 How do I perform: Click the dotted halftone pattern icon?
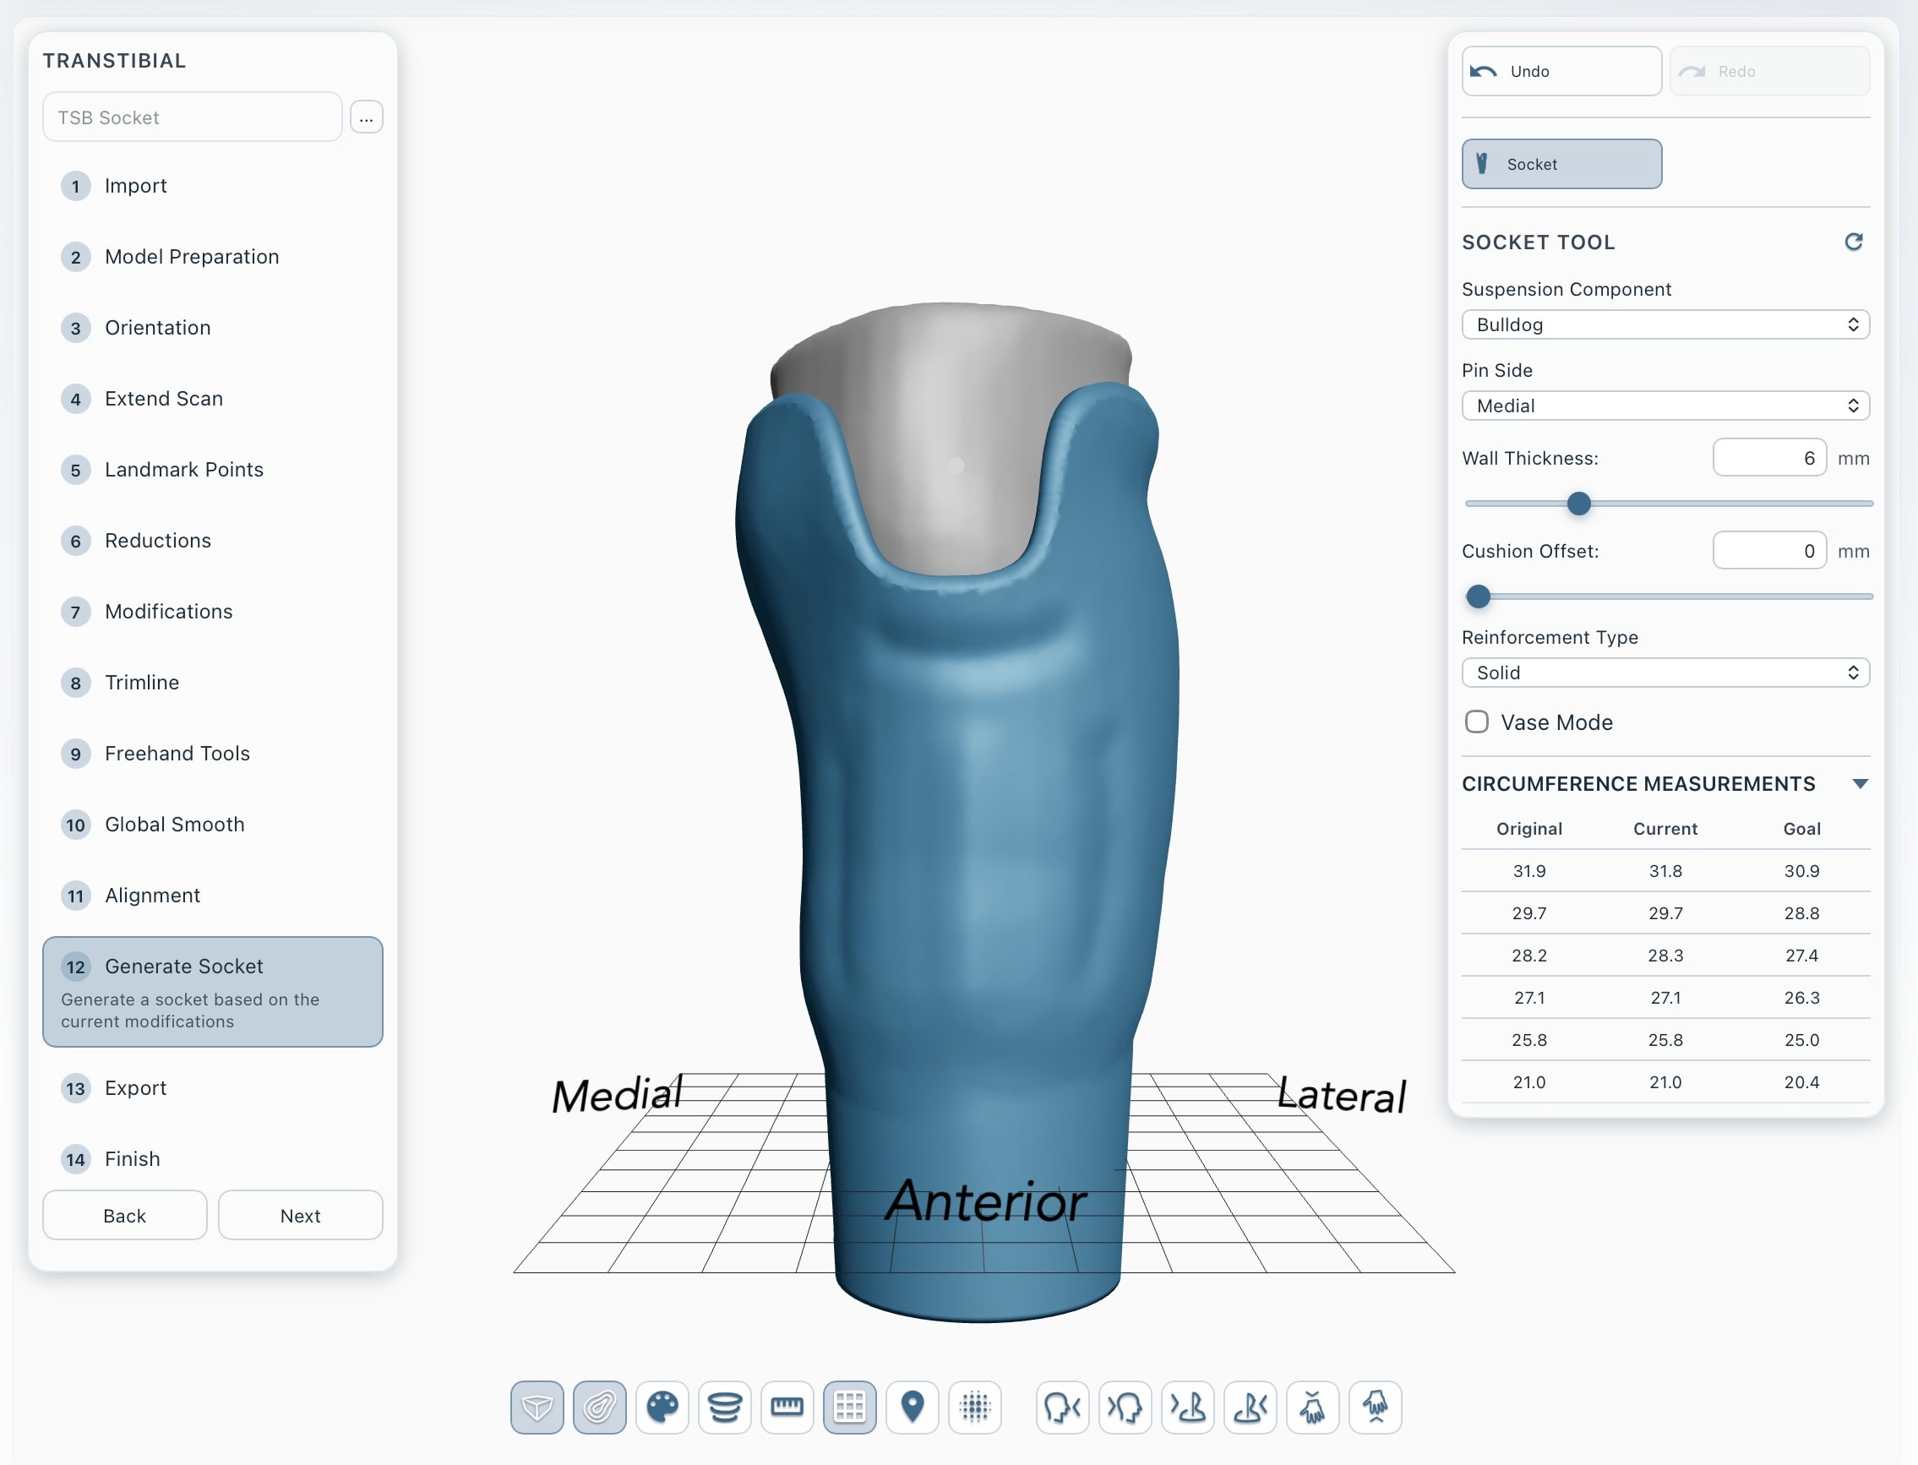click(975, 1407)
